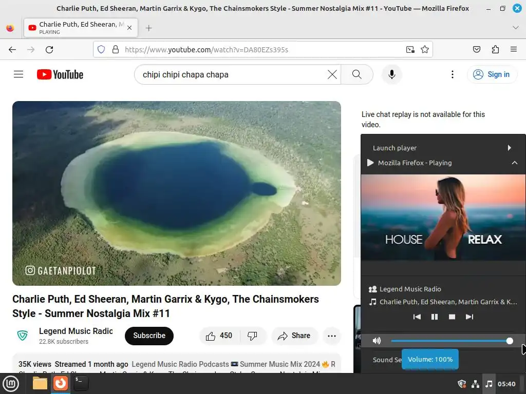
Task: Open a new browser tab
Action: pyautogui.click(x=149, y=28)
